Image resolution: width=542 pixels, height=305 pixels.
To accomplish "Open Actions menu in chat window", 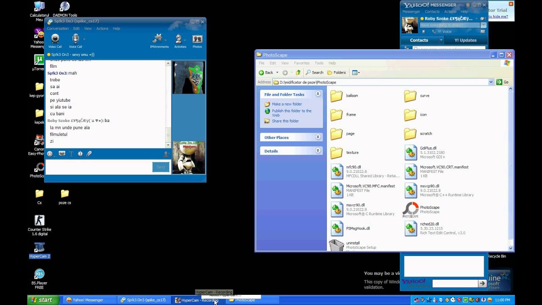I will [x=102, y=29].
